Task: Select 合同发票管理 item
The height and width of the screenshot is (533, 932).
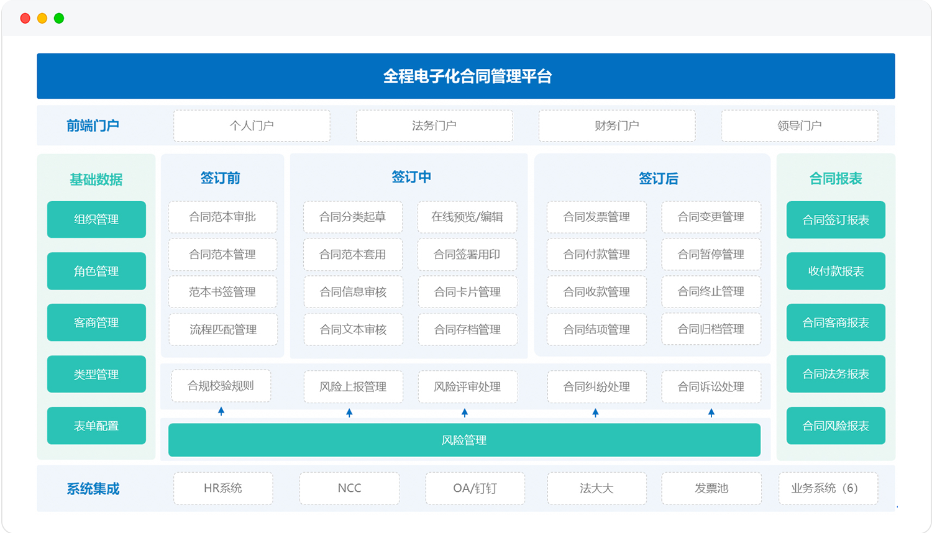Action: pos(596,217)
